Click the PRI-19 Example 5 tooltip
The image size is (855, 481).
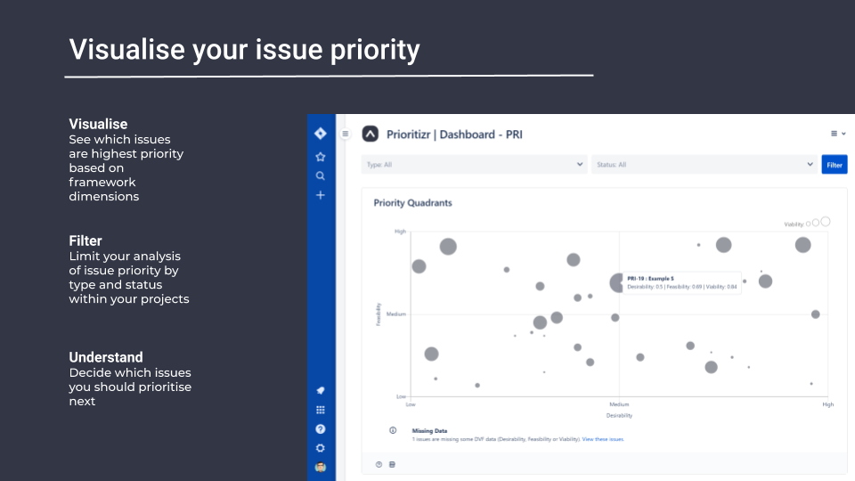click(x=681, y=282)
